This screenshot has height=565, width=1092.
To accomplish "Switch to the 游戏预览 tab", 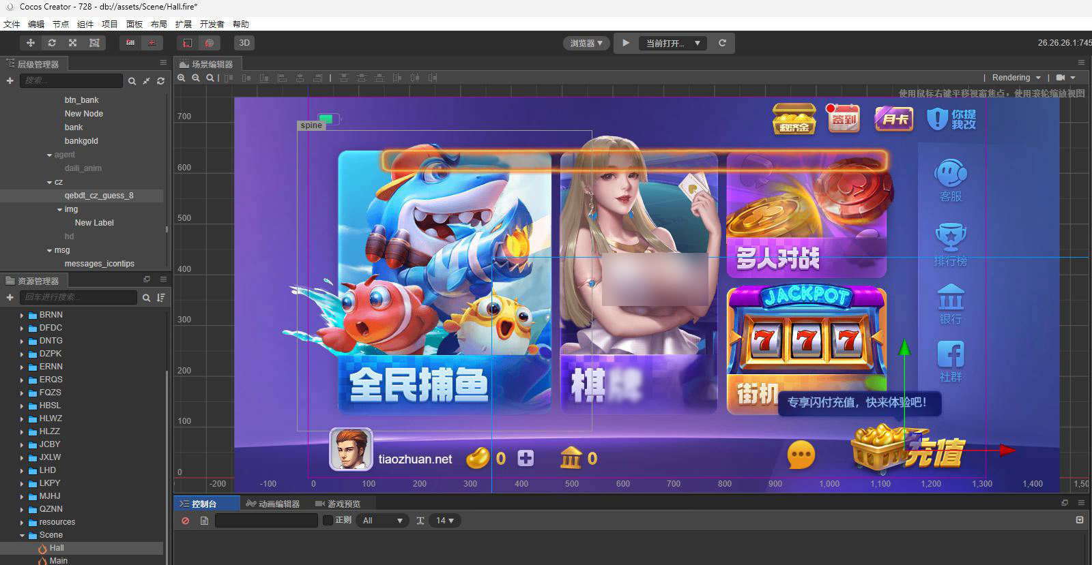I will (337, 504).
